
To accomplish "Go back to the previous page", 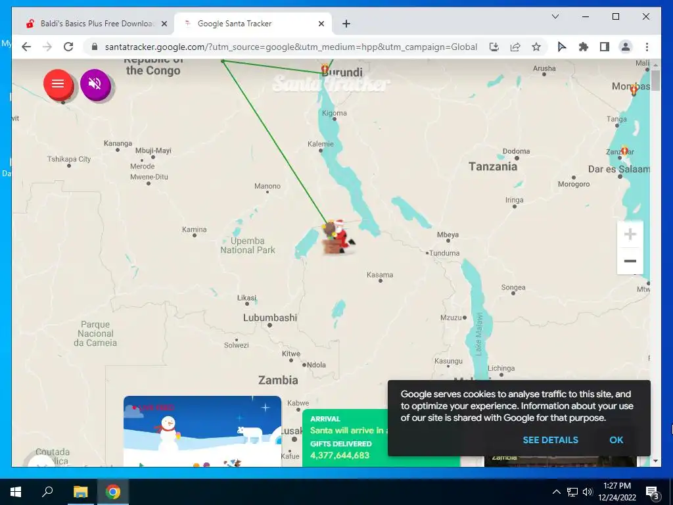I will (x=26, y=47).
